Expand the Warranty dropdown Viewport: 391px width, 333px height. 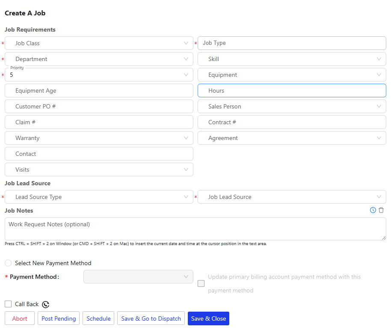click(x=99, y=138)
